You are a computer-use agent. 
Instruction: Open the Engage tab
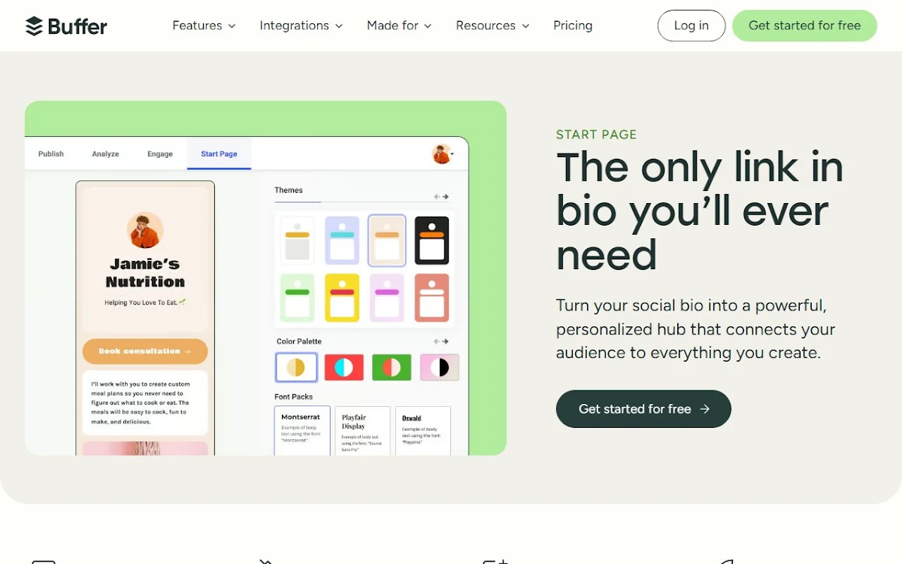click(x=160, y=153)
